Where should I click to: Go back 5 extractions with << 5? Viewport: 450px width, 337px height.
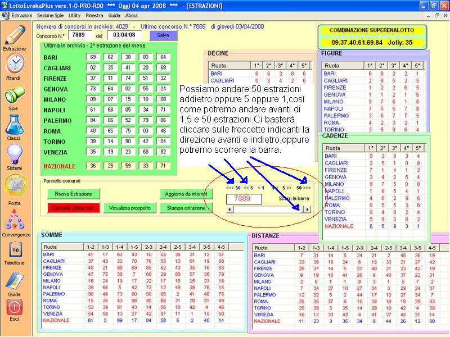tap(248, 188)
